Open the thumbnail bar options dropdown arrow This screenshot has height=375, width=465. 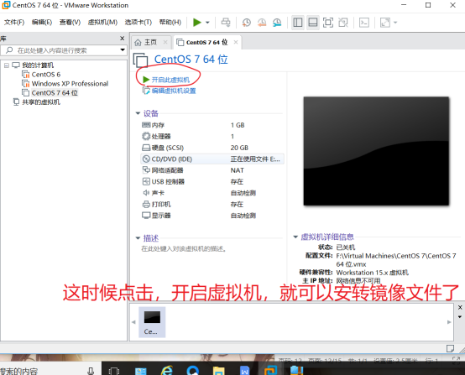tap(460, 317)
